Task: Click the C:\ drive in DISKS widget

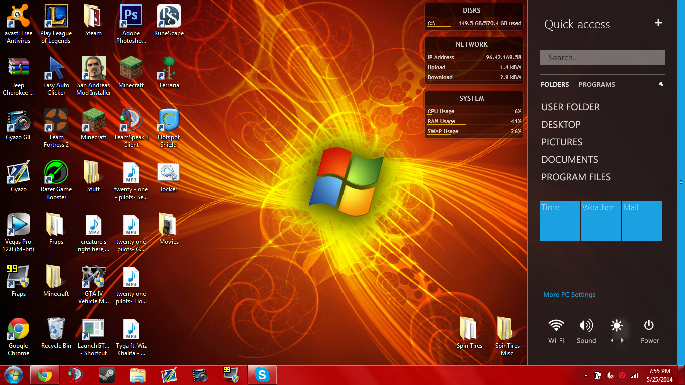Action: pos(474,23)
